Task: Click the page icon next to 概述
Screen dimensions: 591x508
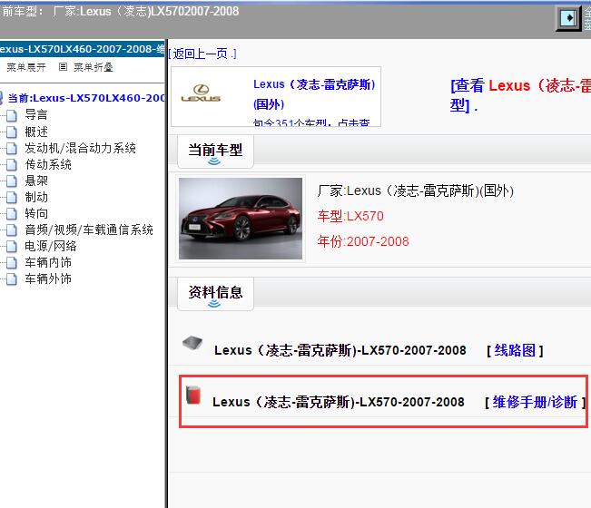Action: 12,132
